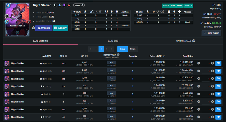The image size is (226, 122).
Task: Decrease quantity for 200 USD listing
Action: pyautogui.click(x=199, y=109)
